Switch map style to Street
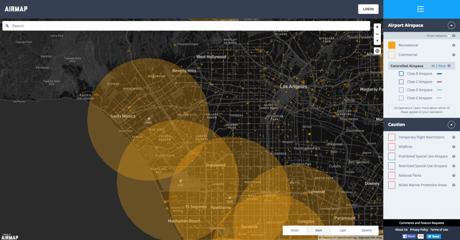 (295, 230)
